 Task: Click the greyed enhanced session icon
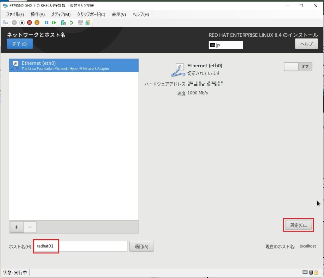click(81, 23)
